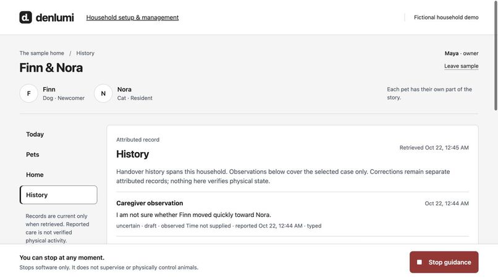Click the Attributed record label
498x280 pixels.
(138, 140)
